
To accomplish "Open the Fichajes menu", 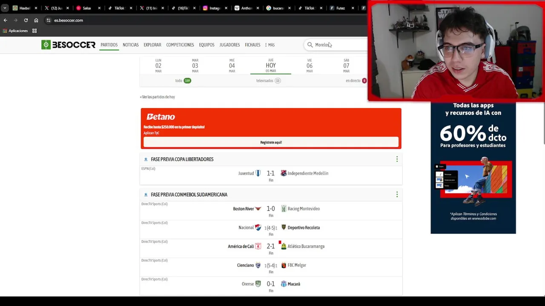I will pos(252,45).
